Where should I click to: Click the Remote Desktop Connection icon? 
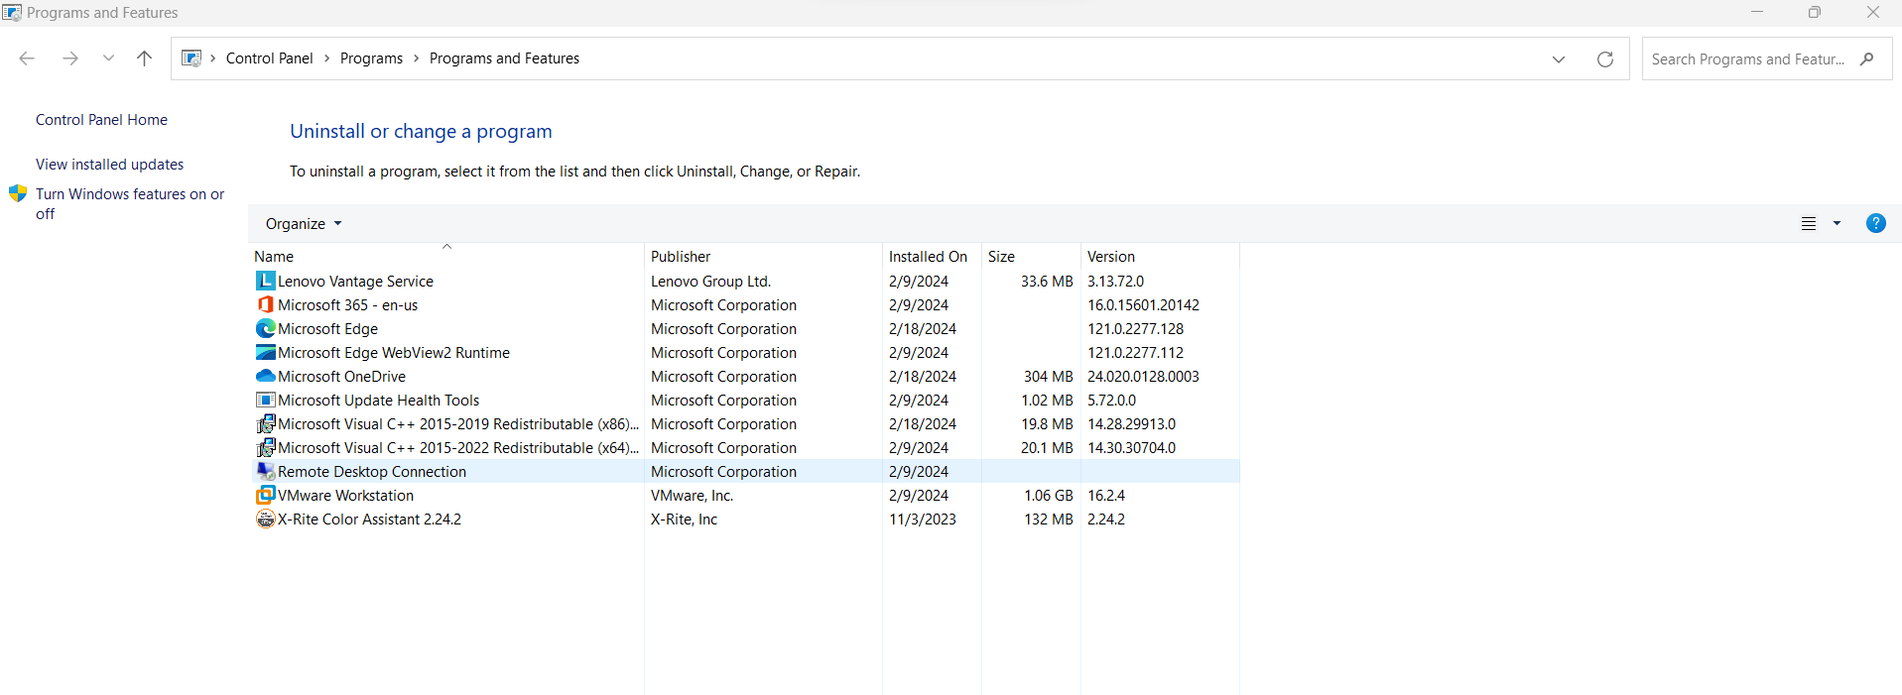point(265,471)
